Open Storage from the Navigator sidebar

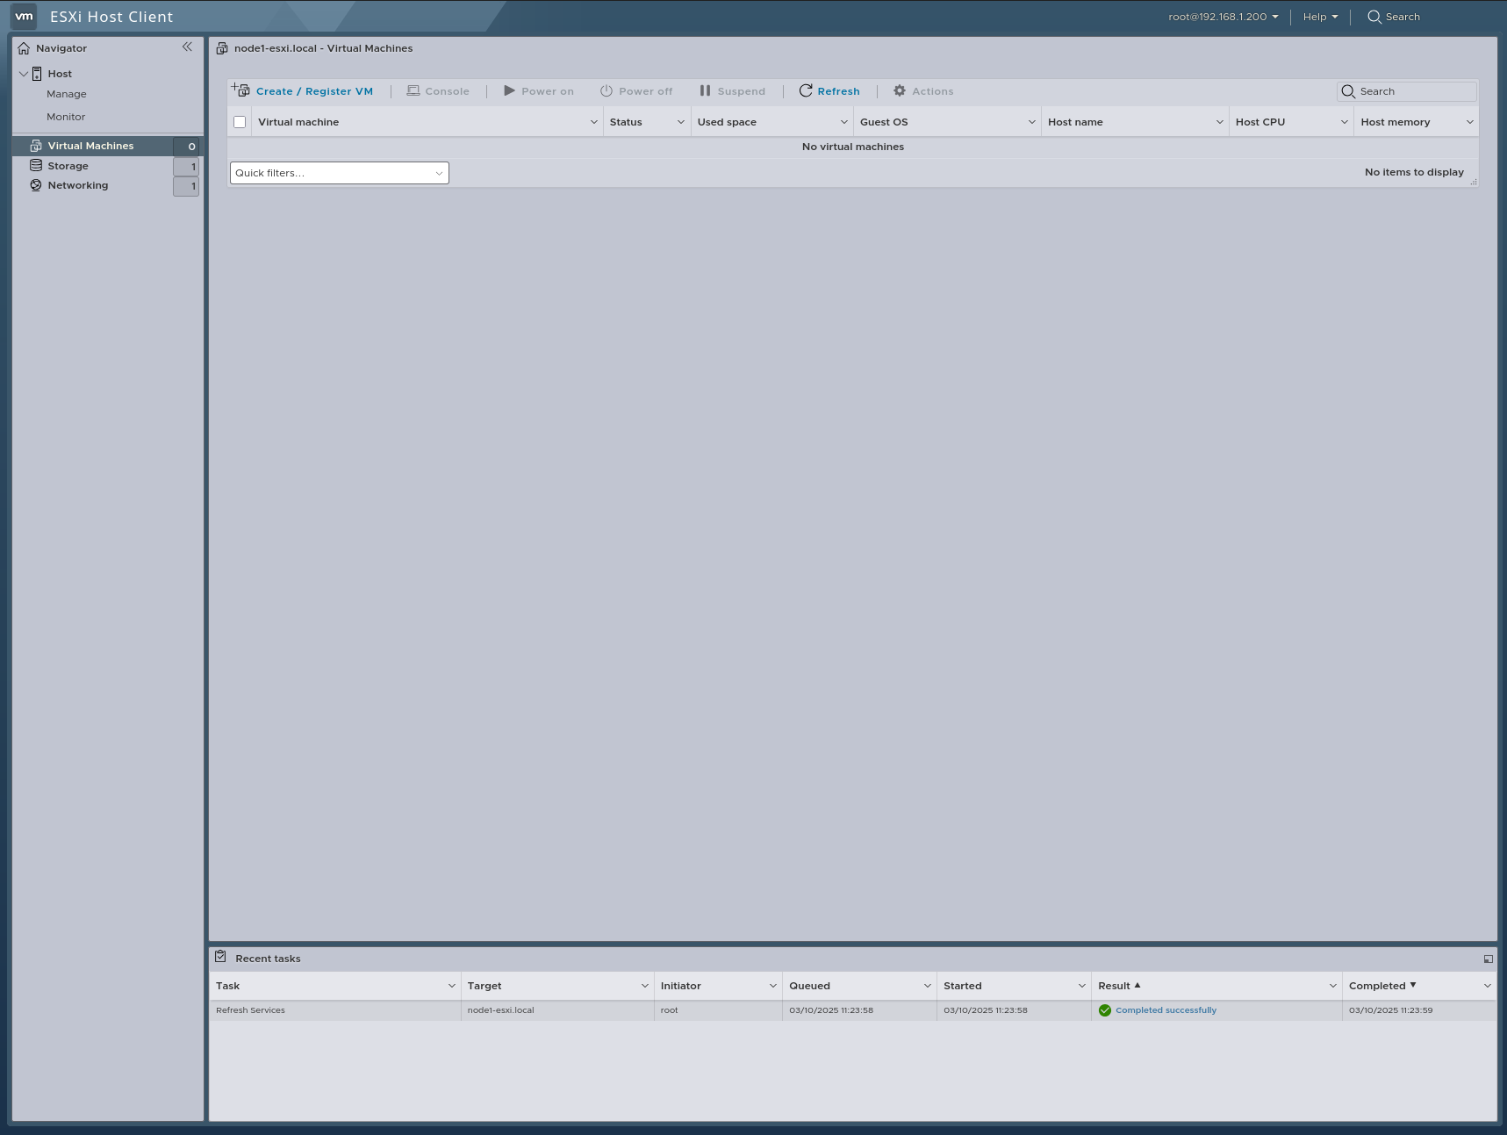pos(67,165)
